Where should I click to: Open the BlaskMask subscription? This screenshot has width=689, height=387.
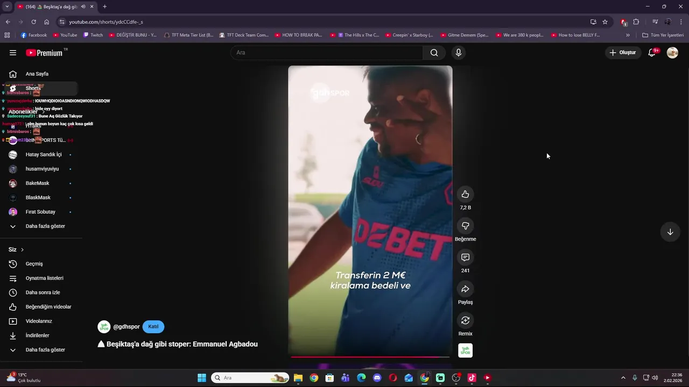pyautogui.click(x=41, y=198)
